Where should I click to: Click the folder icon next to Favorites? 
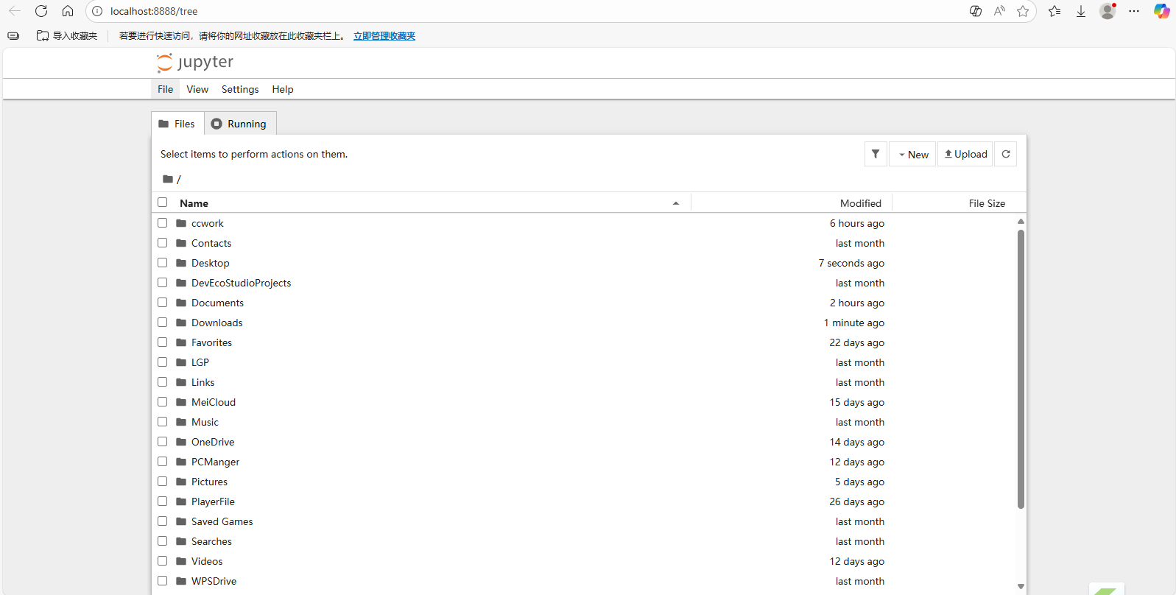click(x=181, y=342)
